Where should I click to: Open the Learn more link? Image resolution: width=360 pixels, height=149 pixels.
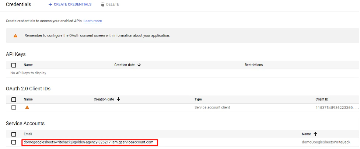tap(92, 21)
